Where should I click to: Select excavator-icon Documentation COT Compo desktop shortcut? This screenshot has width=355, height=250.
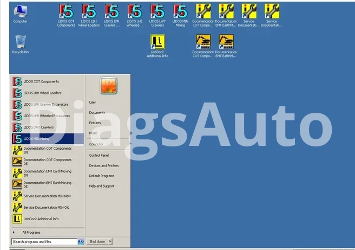[x=203, y=46]
